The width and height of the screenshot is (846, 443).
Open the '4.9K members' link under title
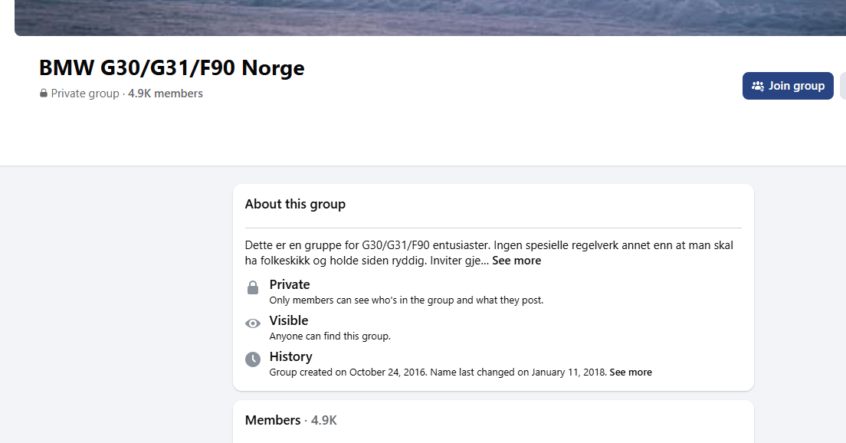tap(166, 94)
